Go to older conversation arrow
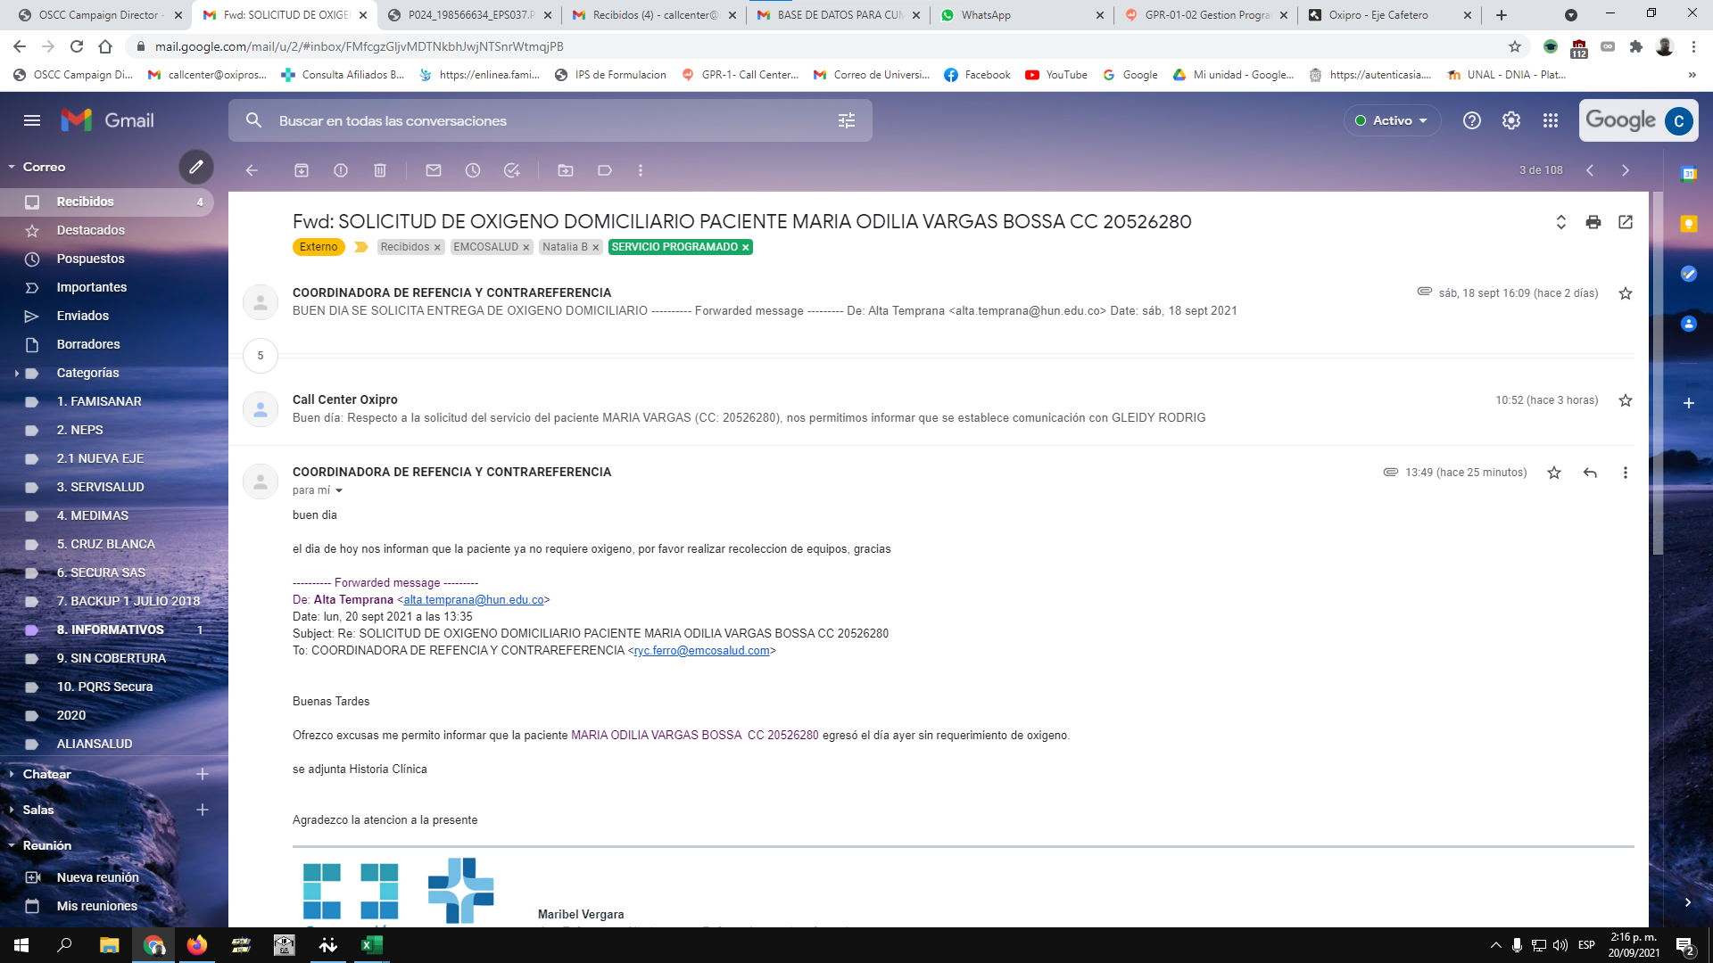This screenshot has width=1713, height=963. click(x=1626, y=170)
